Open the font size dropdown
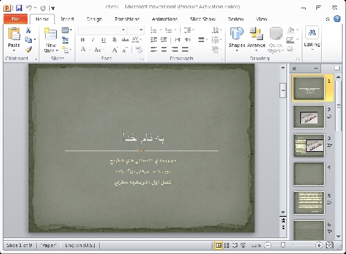Screen dimensions: 346x254 [141, 30]
